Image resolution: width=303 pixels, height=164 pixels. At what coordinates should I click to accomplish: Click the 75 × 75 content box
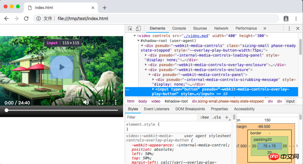[269, 146]
